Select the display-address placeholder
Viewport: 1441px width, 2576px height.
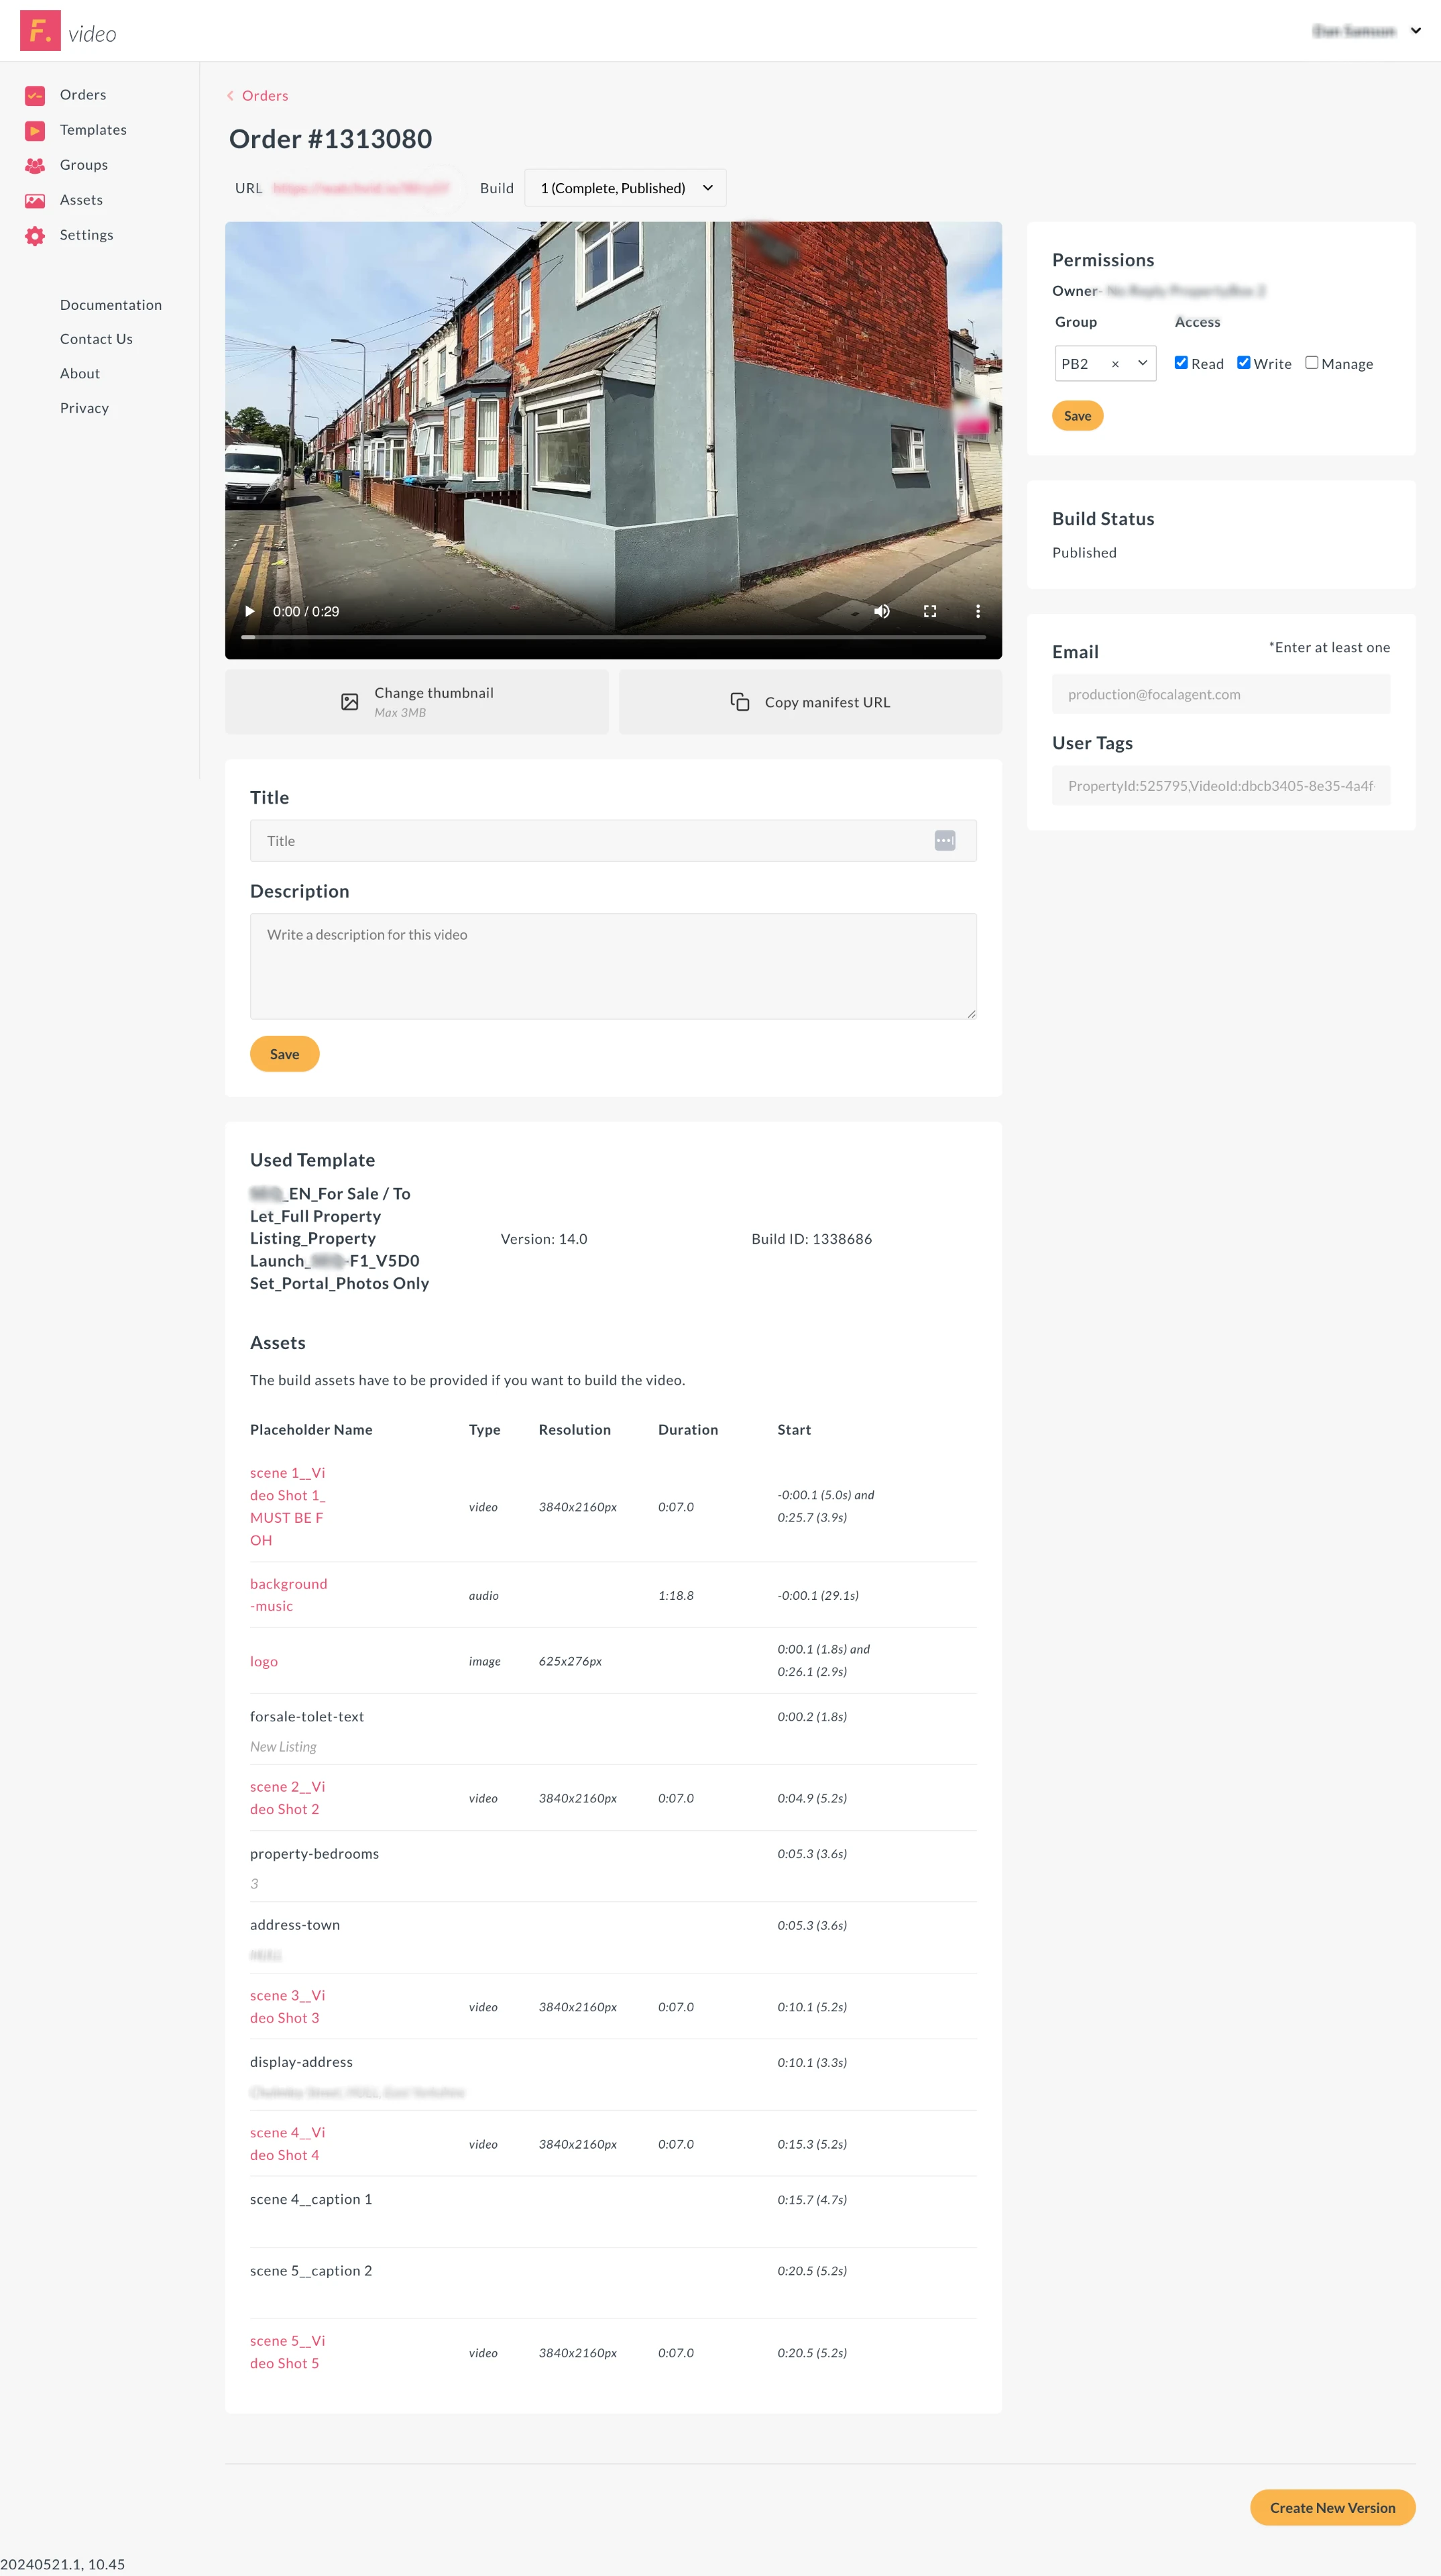301,2062
